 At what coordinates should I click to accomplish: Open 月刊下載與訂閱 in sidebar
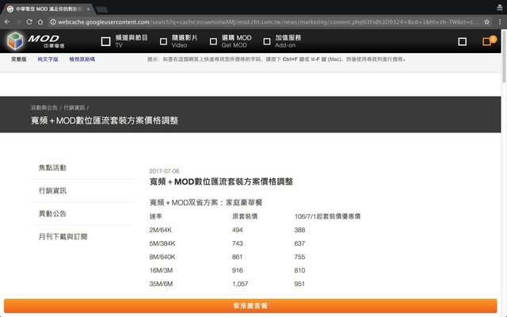pos(63,236)
